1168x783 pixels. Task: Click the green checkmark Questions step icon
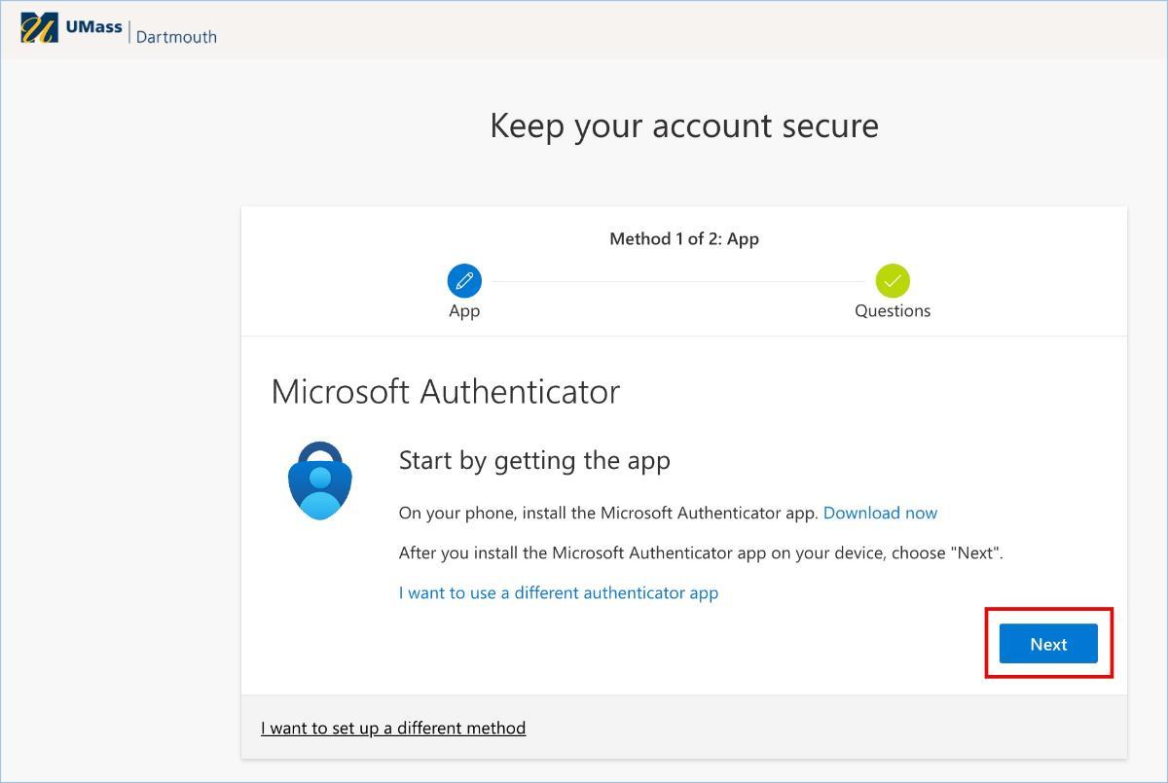coord(893,281)
